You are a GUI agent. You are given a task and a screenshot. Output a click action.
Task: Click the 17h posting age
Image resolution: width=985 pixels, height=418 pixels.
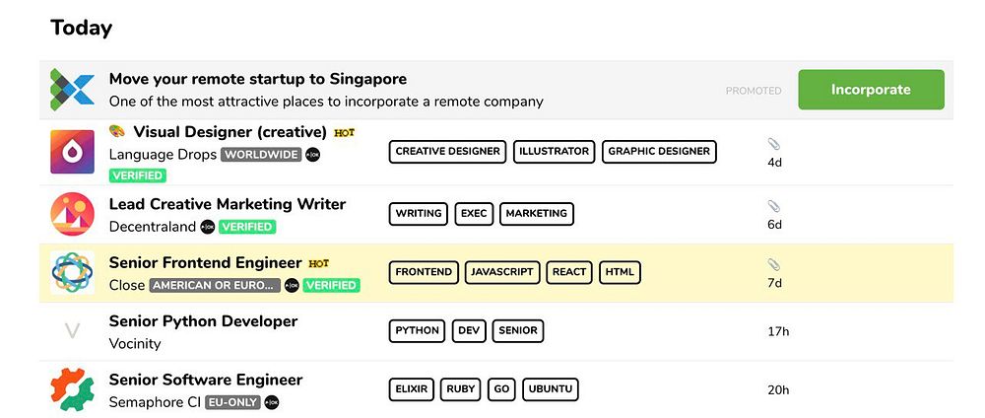[778, 331]
